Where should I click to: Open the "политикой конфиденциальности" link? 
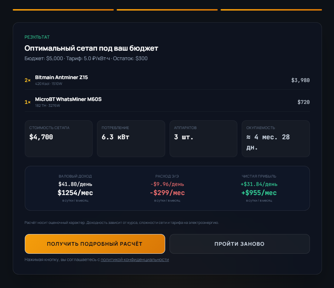coord(135,260)
